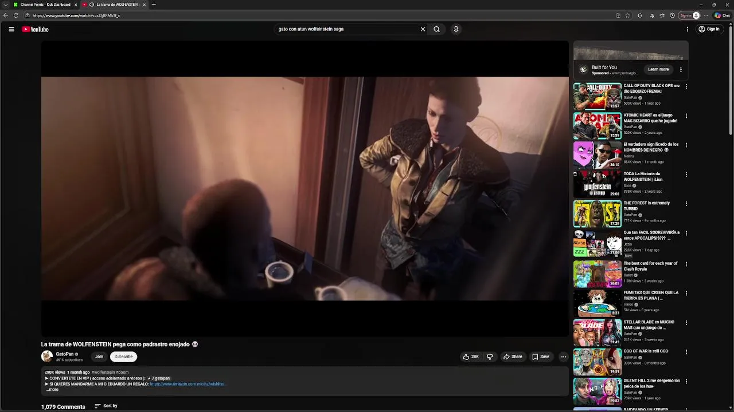Click Learn more on the sponsored ad
This screenshot has width=734, height=412.
point(658,69)
